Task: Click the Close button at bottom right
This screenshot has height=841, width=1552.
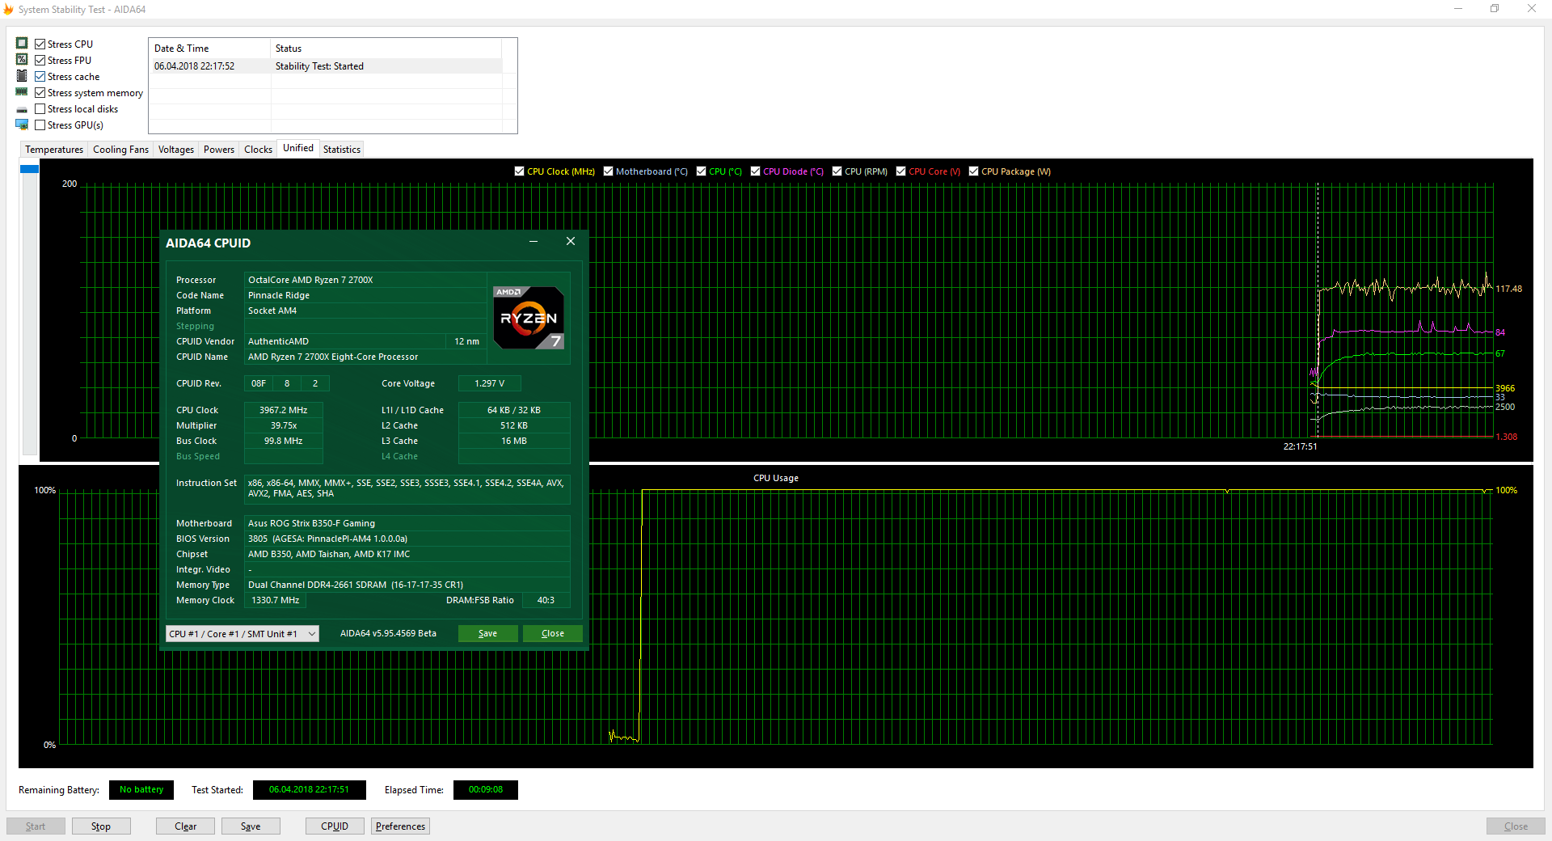Action: tap(1516, 826)
